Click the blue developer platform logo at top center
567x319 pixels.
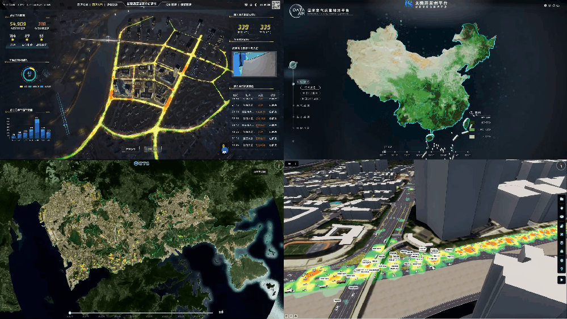click(x=409, y=4)
